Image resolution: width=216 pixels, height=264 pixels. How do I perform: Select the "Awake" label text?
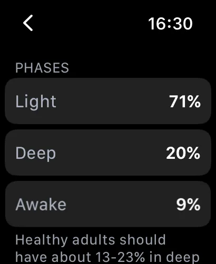tap(41, 204)
